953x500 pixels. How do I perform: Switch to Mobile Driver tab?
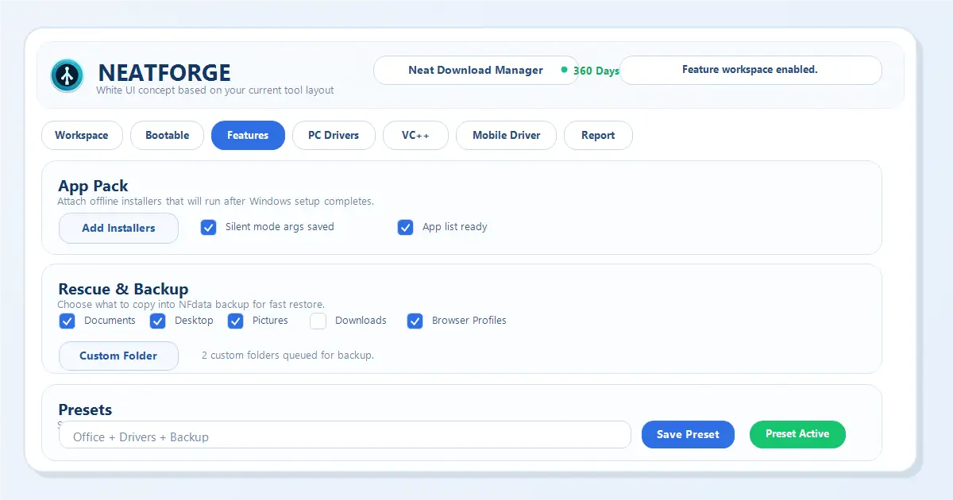[x=507, y=136]
